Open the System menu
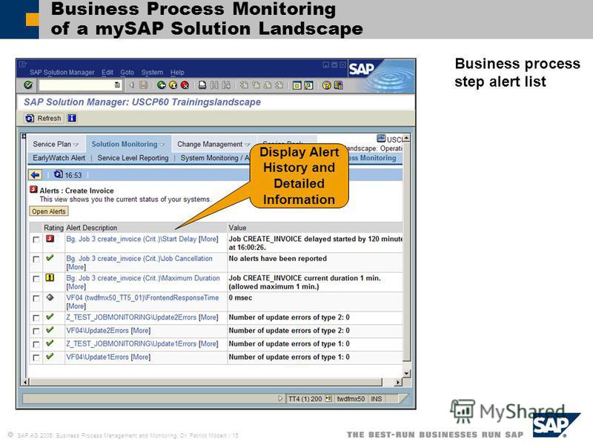This screenshot has height=445, width=593. (152, 72)
